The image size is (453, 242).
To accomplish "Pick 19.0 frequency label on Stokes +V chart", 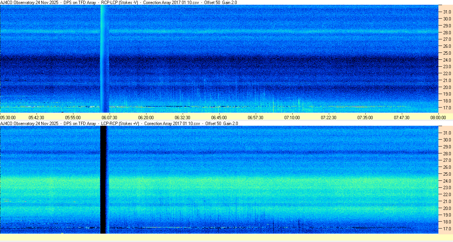I will pyautogui.click(x=447, y=215).
